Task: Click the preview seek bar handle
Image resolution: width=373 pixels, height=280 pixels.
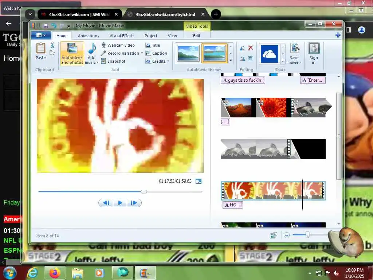Action: pos(144,191)
